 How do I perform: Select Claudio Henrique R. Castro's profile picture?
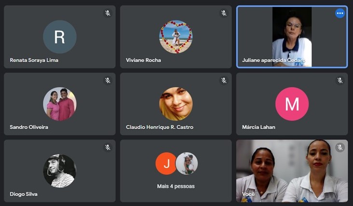(x=176, y=104)
